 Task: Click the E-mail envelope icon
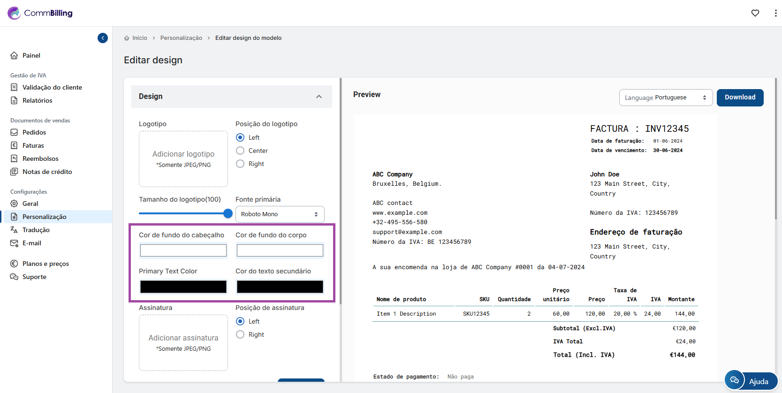tap(14, 243)
